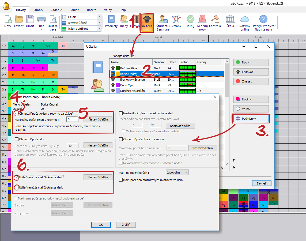Switch to the Pohľad tab
306x241 pixels.
coord(74,10)
